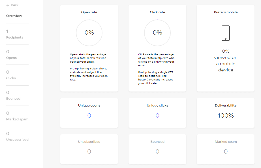The height and width of the screenshot is (168, 261).
Task: Click the Open rate pro tip text
Action: coord(89,74)
